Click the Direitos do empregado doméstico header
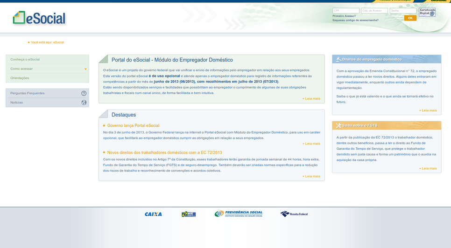 (387, 59)
